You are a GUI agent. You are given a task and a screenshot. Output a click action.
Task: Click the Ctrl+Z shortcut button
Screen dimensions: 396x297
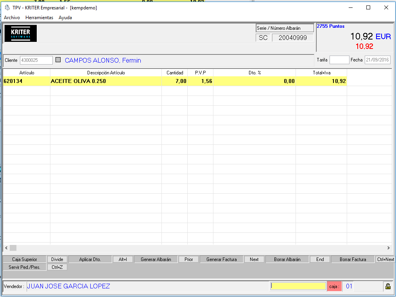click(x=57, y=267)
